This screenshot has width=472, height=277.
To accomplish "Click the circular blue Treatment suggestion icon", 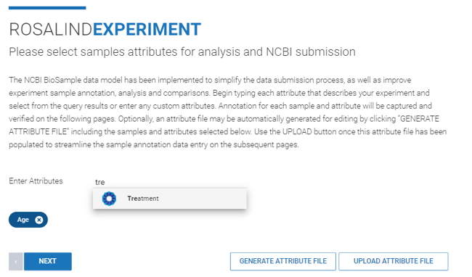I will click(109, 199).
